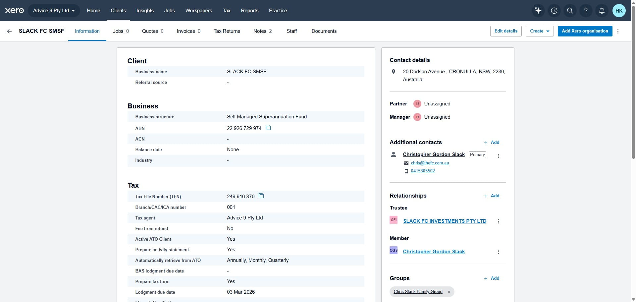Click the email envelope icon
Screen dimensions: 636x302
406,163
